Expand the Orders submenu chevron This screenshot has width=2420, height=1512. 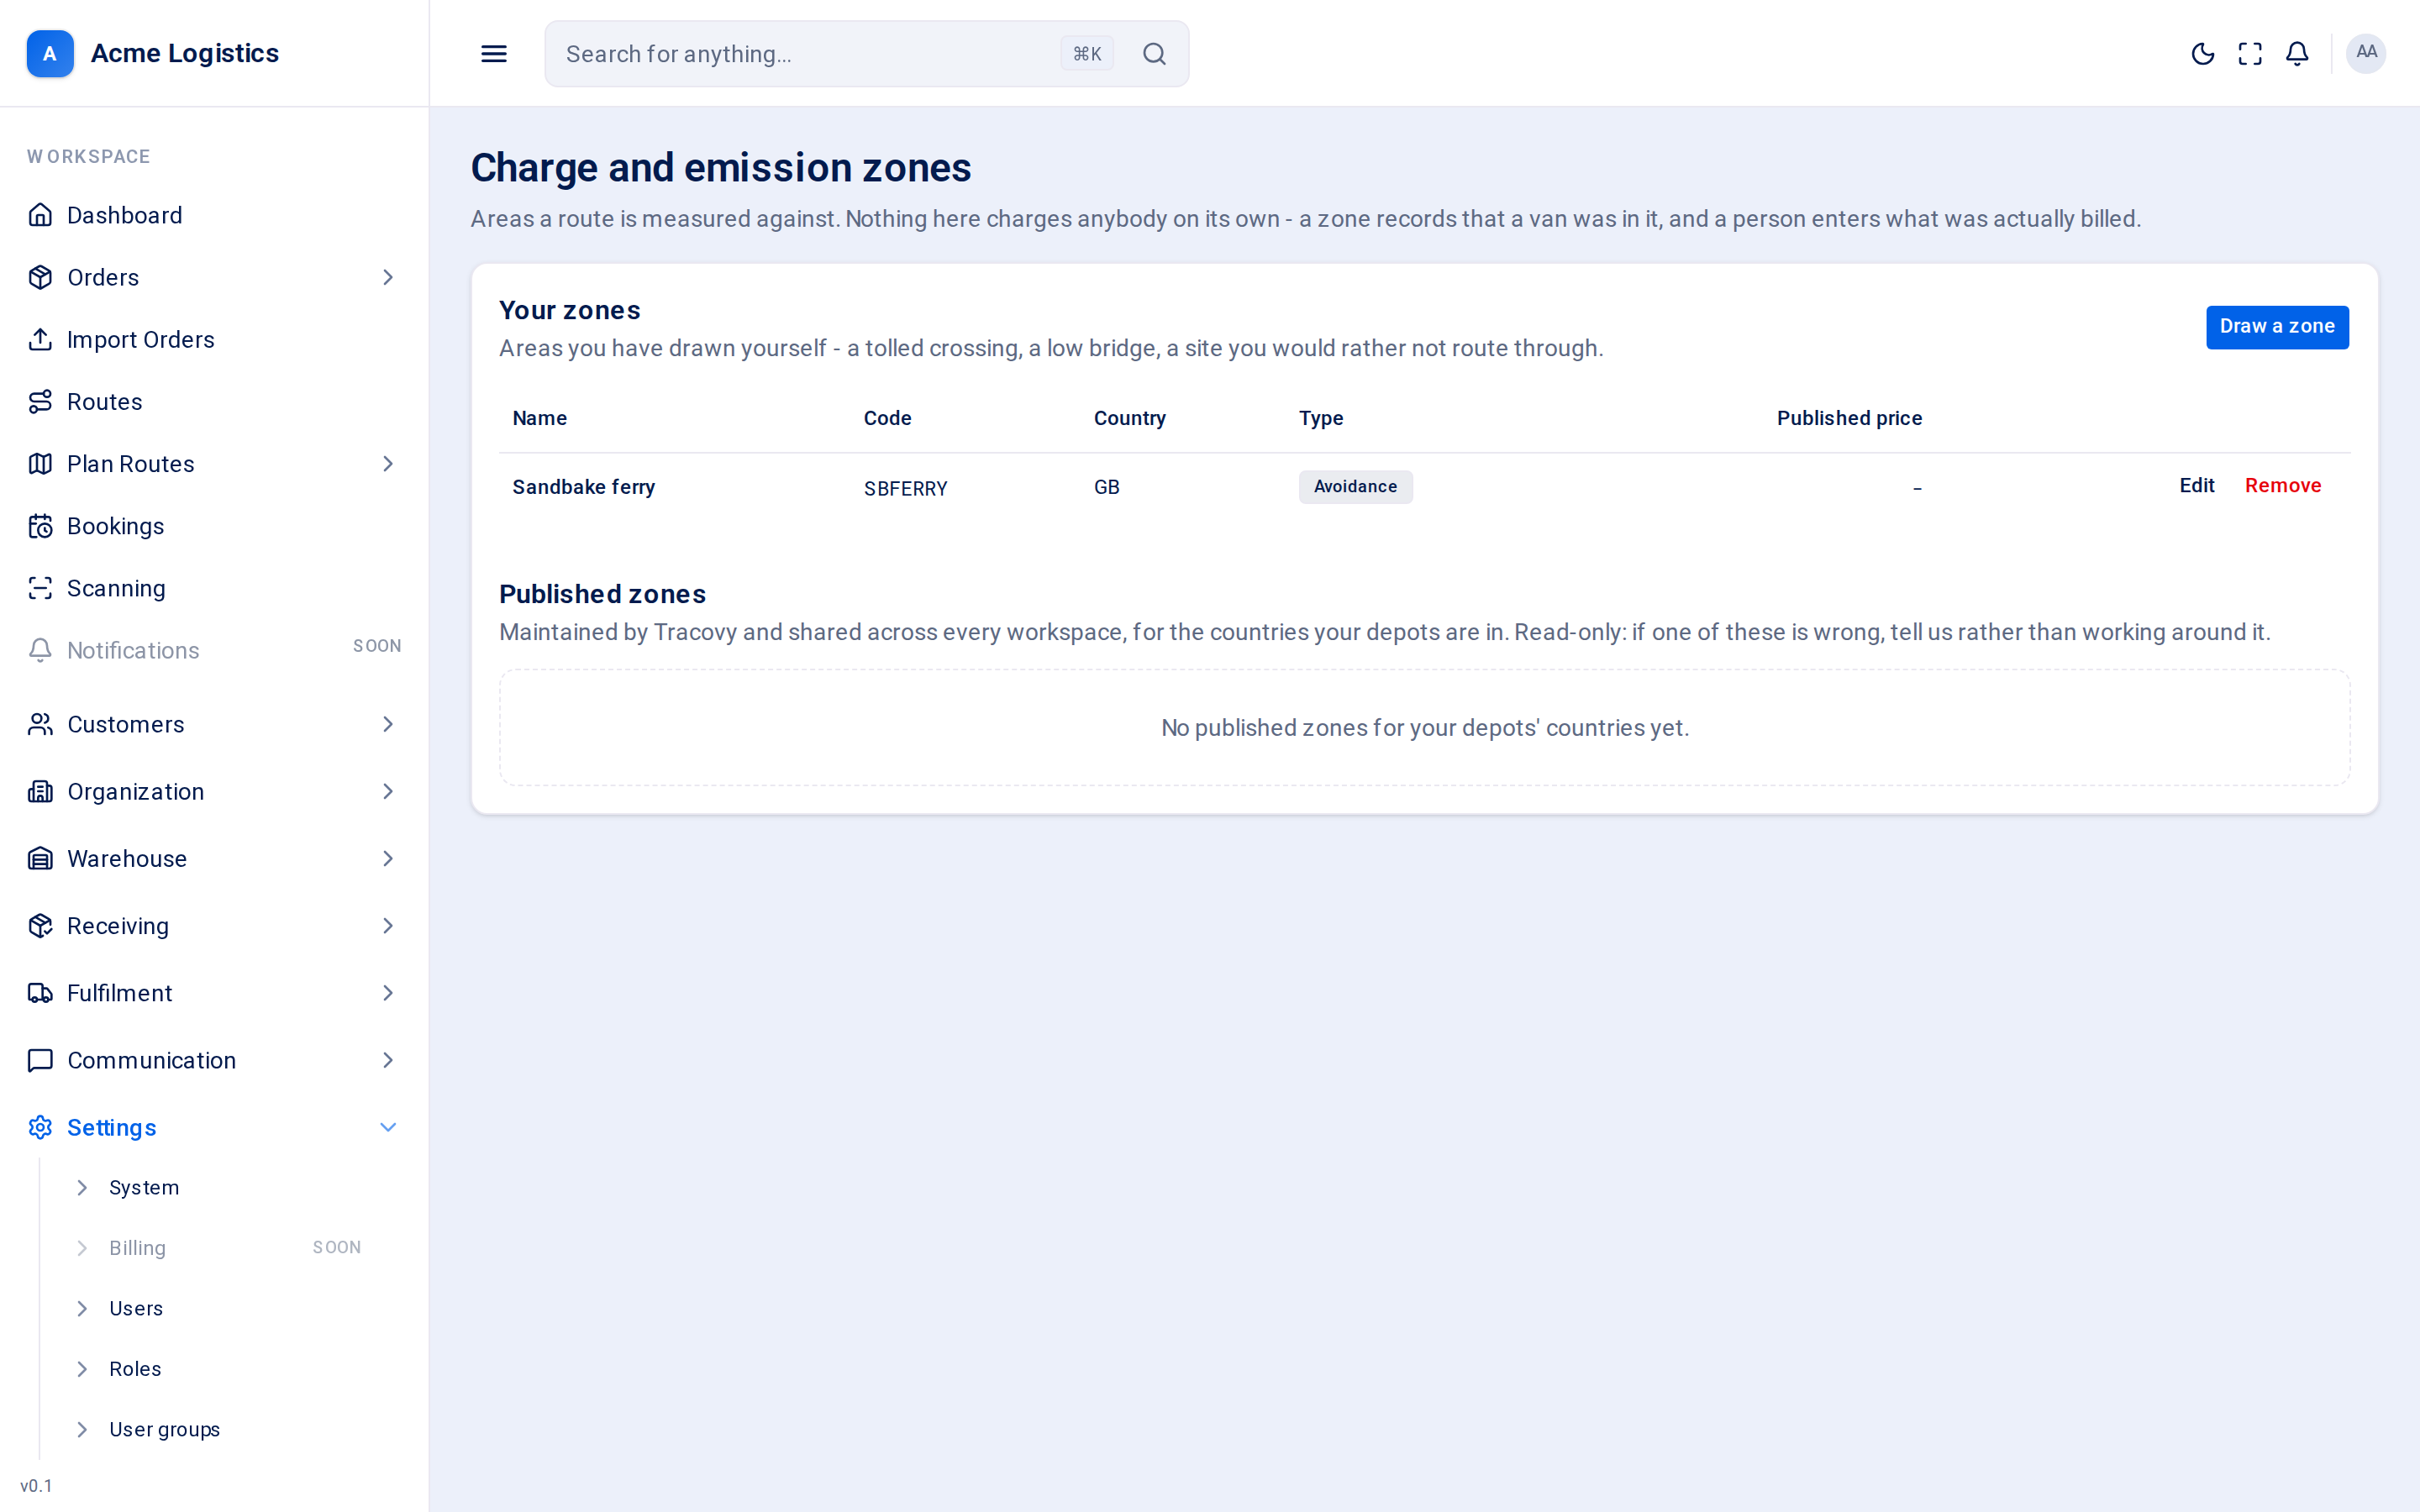pos(388,277)
